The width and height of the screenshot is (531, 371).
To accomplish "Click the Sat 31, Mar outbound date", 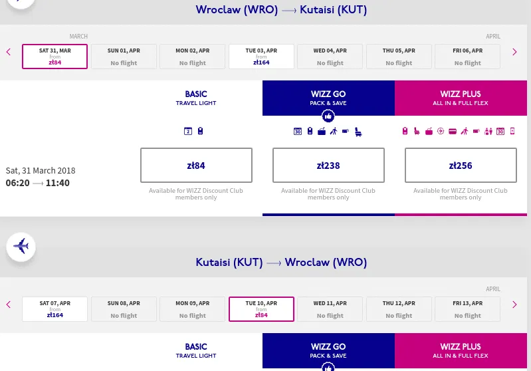I will point(55,57).
